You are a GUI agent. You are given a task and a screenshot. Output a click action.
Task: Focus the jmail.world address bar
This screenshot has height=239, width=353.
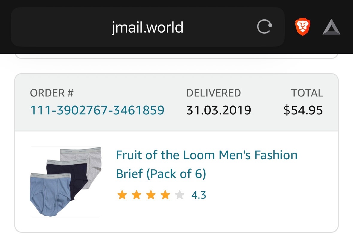coord(147,27)
